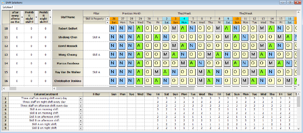
Task: Open first 'Prohibit night shift' column dropdown
Action: point(36,17)
